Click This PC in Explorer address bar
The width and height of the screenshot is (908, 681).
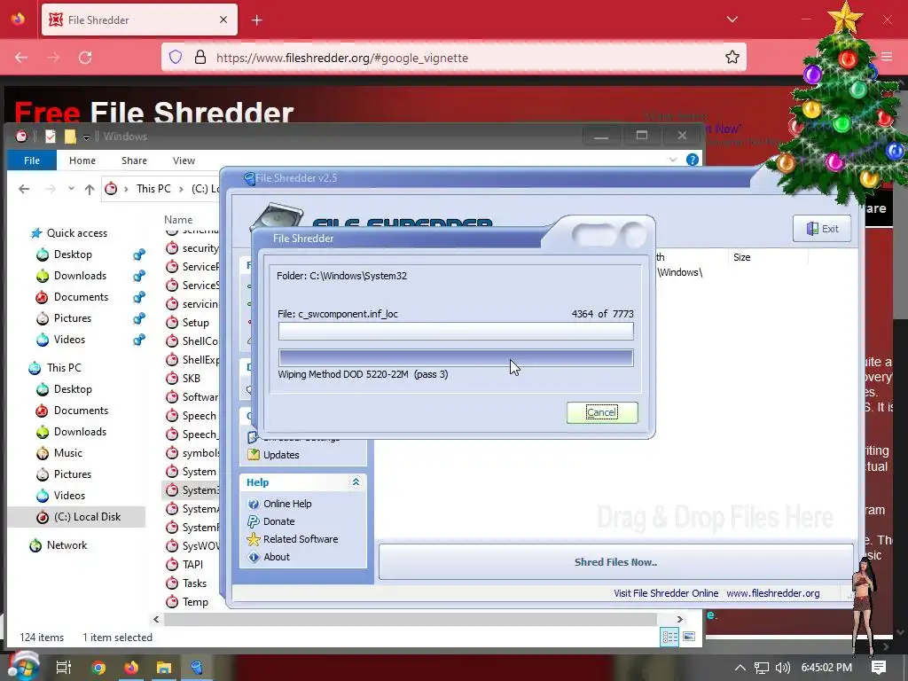(x=153, y=189)
